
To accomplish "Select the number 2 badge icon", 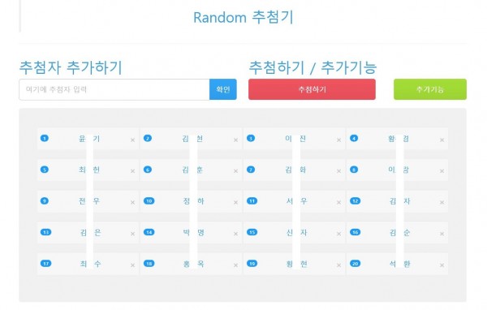I will [148, 138].
